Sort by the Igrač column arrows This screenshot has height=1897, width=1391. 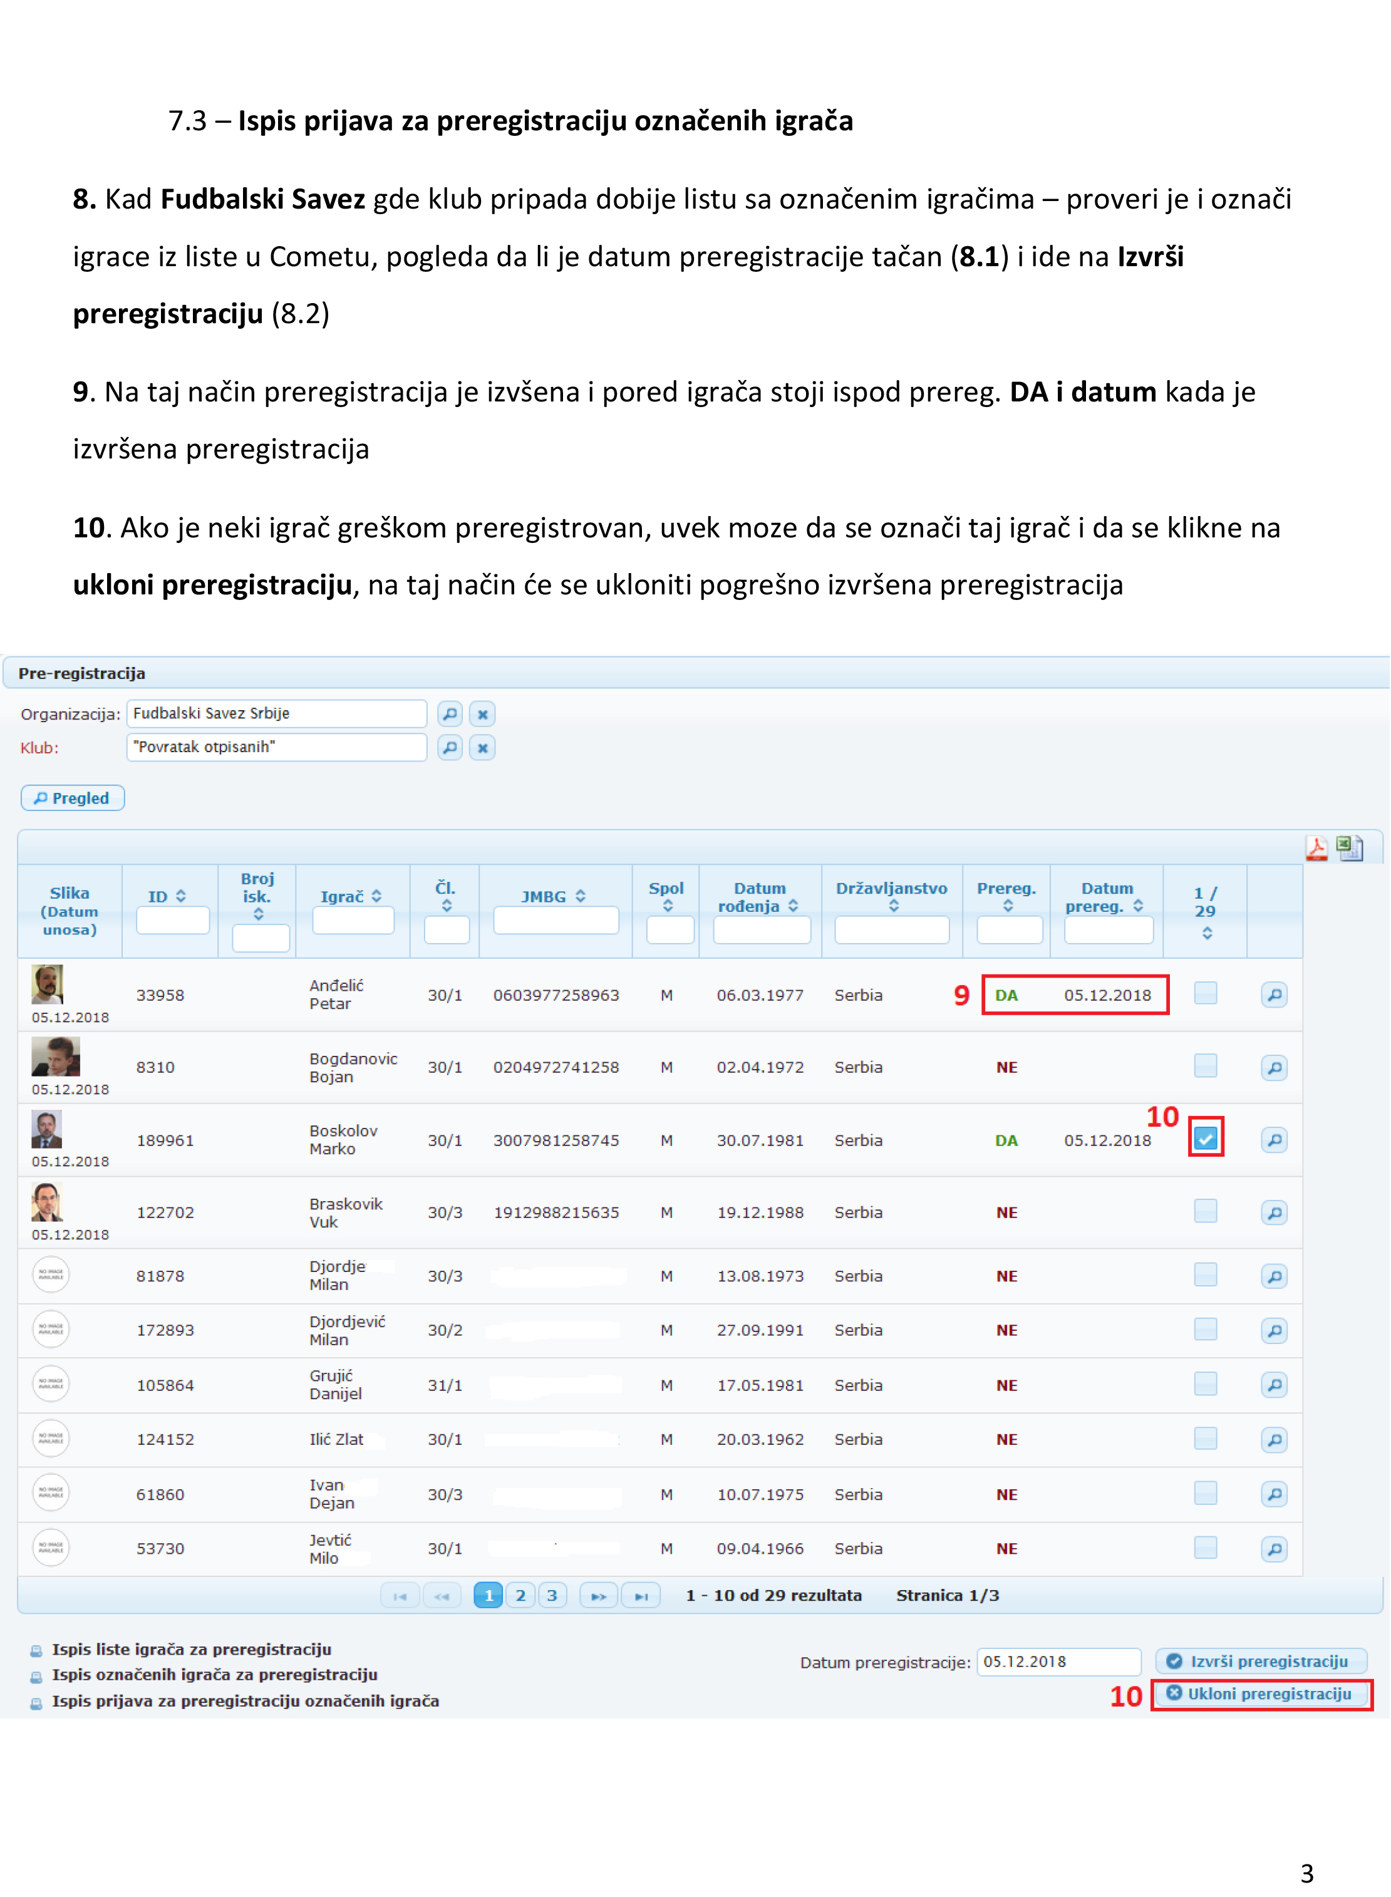(x=376, y=897)
